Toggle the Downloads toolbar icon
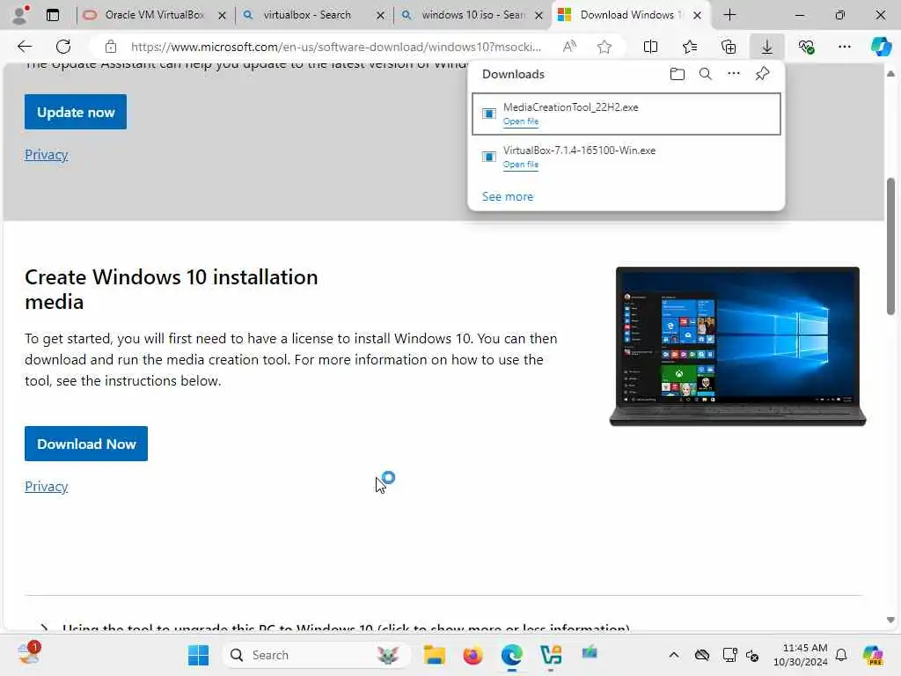 (x=767, y=47)
